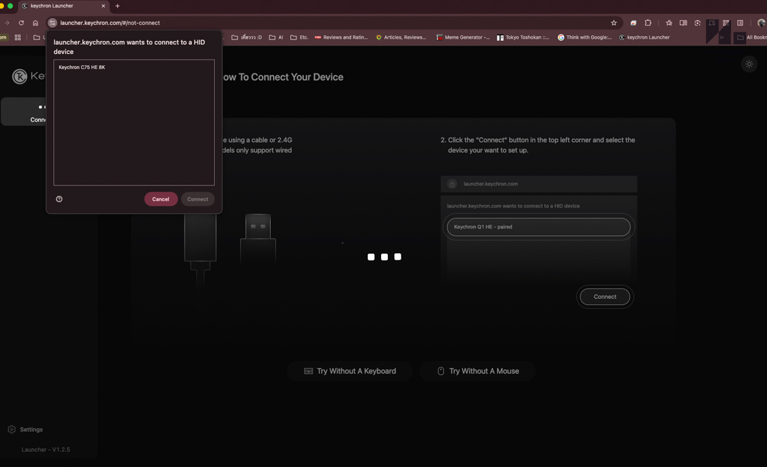767x467 pixels.
Task: Cancel the HID device connection dialog
Action: coord(161,199)
